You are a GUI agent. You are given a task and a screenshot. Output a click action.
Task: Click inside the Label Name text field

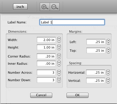click(x=72, y=22)
